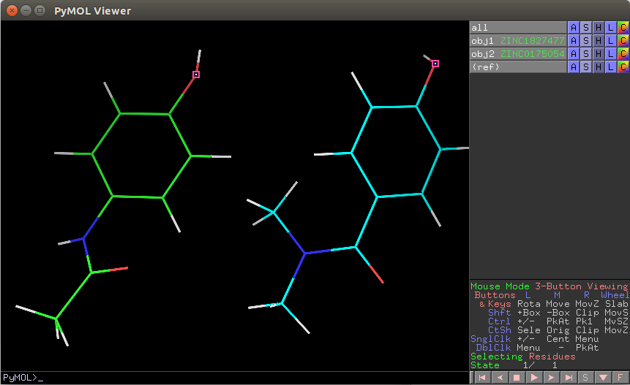Toggle visibility of obj2 ZINC0175054
This screenshot has width=630, height=385.
pos(518,54)
